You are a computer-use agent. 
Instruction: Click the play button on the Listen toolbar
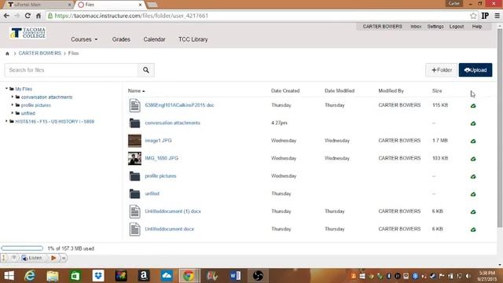pos(53,258)
